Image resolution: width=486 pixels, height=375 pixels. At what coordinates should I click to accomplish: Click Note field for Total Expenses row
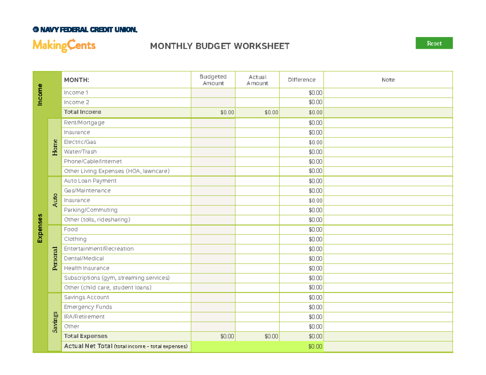click(x=388, y=336)
